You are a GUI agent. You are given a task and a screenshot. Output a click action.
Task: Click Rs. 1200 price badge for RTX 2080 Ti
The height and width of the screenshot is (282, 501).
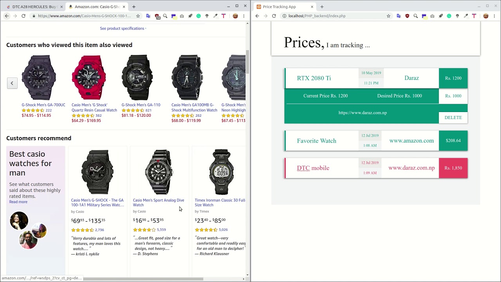453,78
